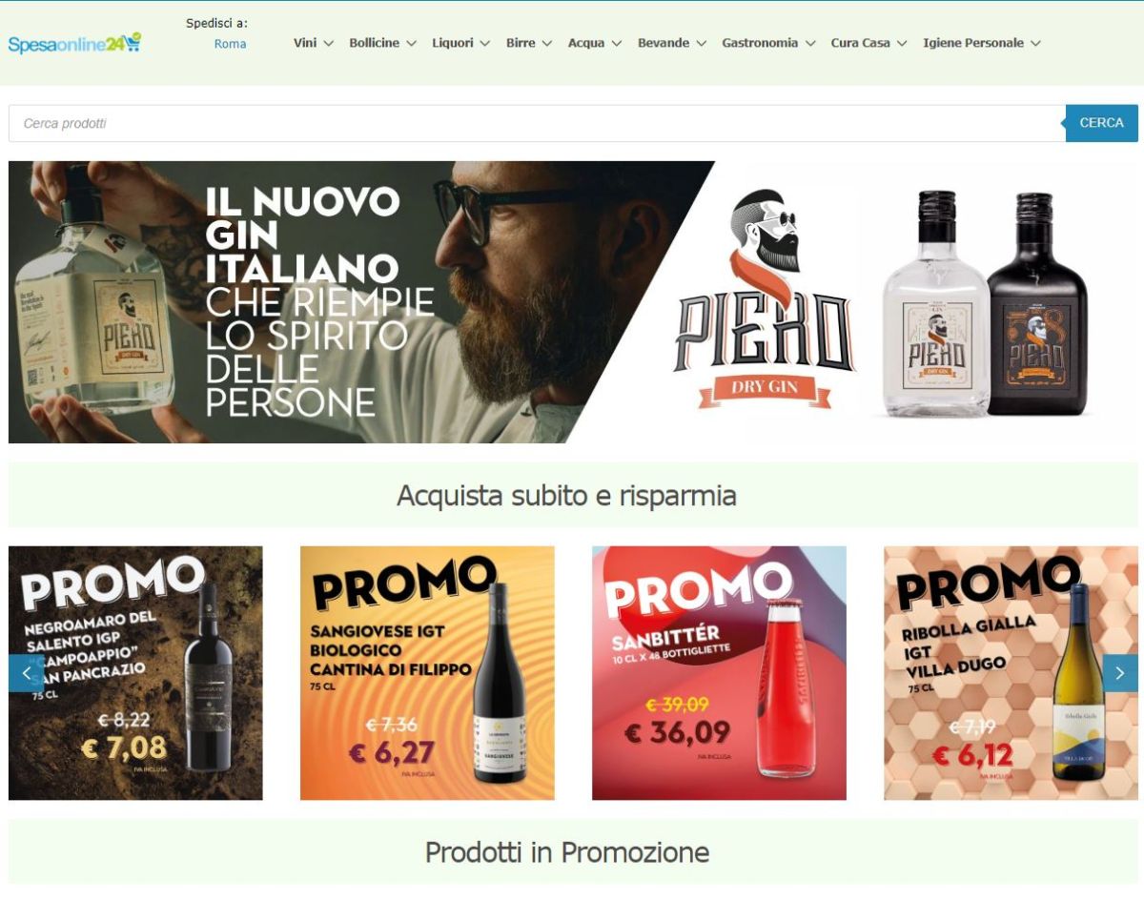The image size is (1144, 901).
Task: Open the Sangiovese IGT Biologico promo
Action: point(427,673)
